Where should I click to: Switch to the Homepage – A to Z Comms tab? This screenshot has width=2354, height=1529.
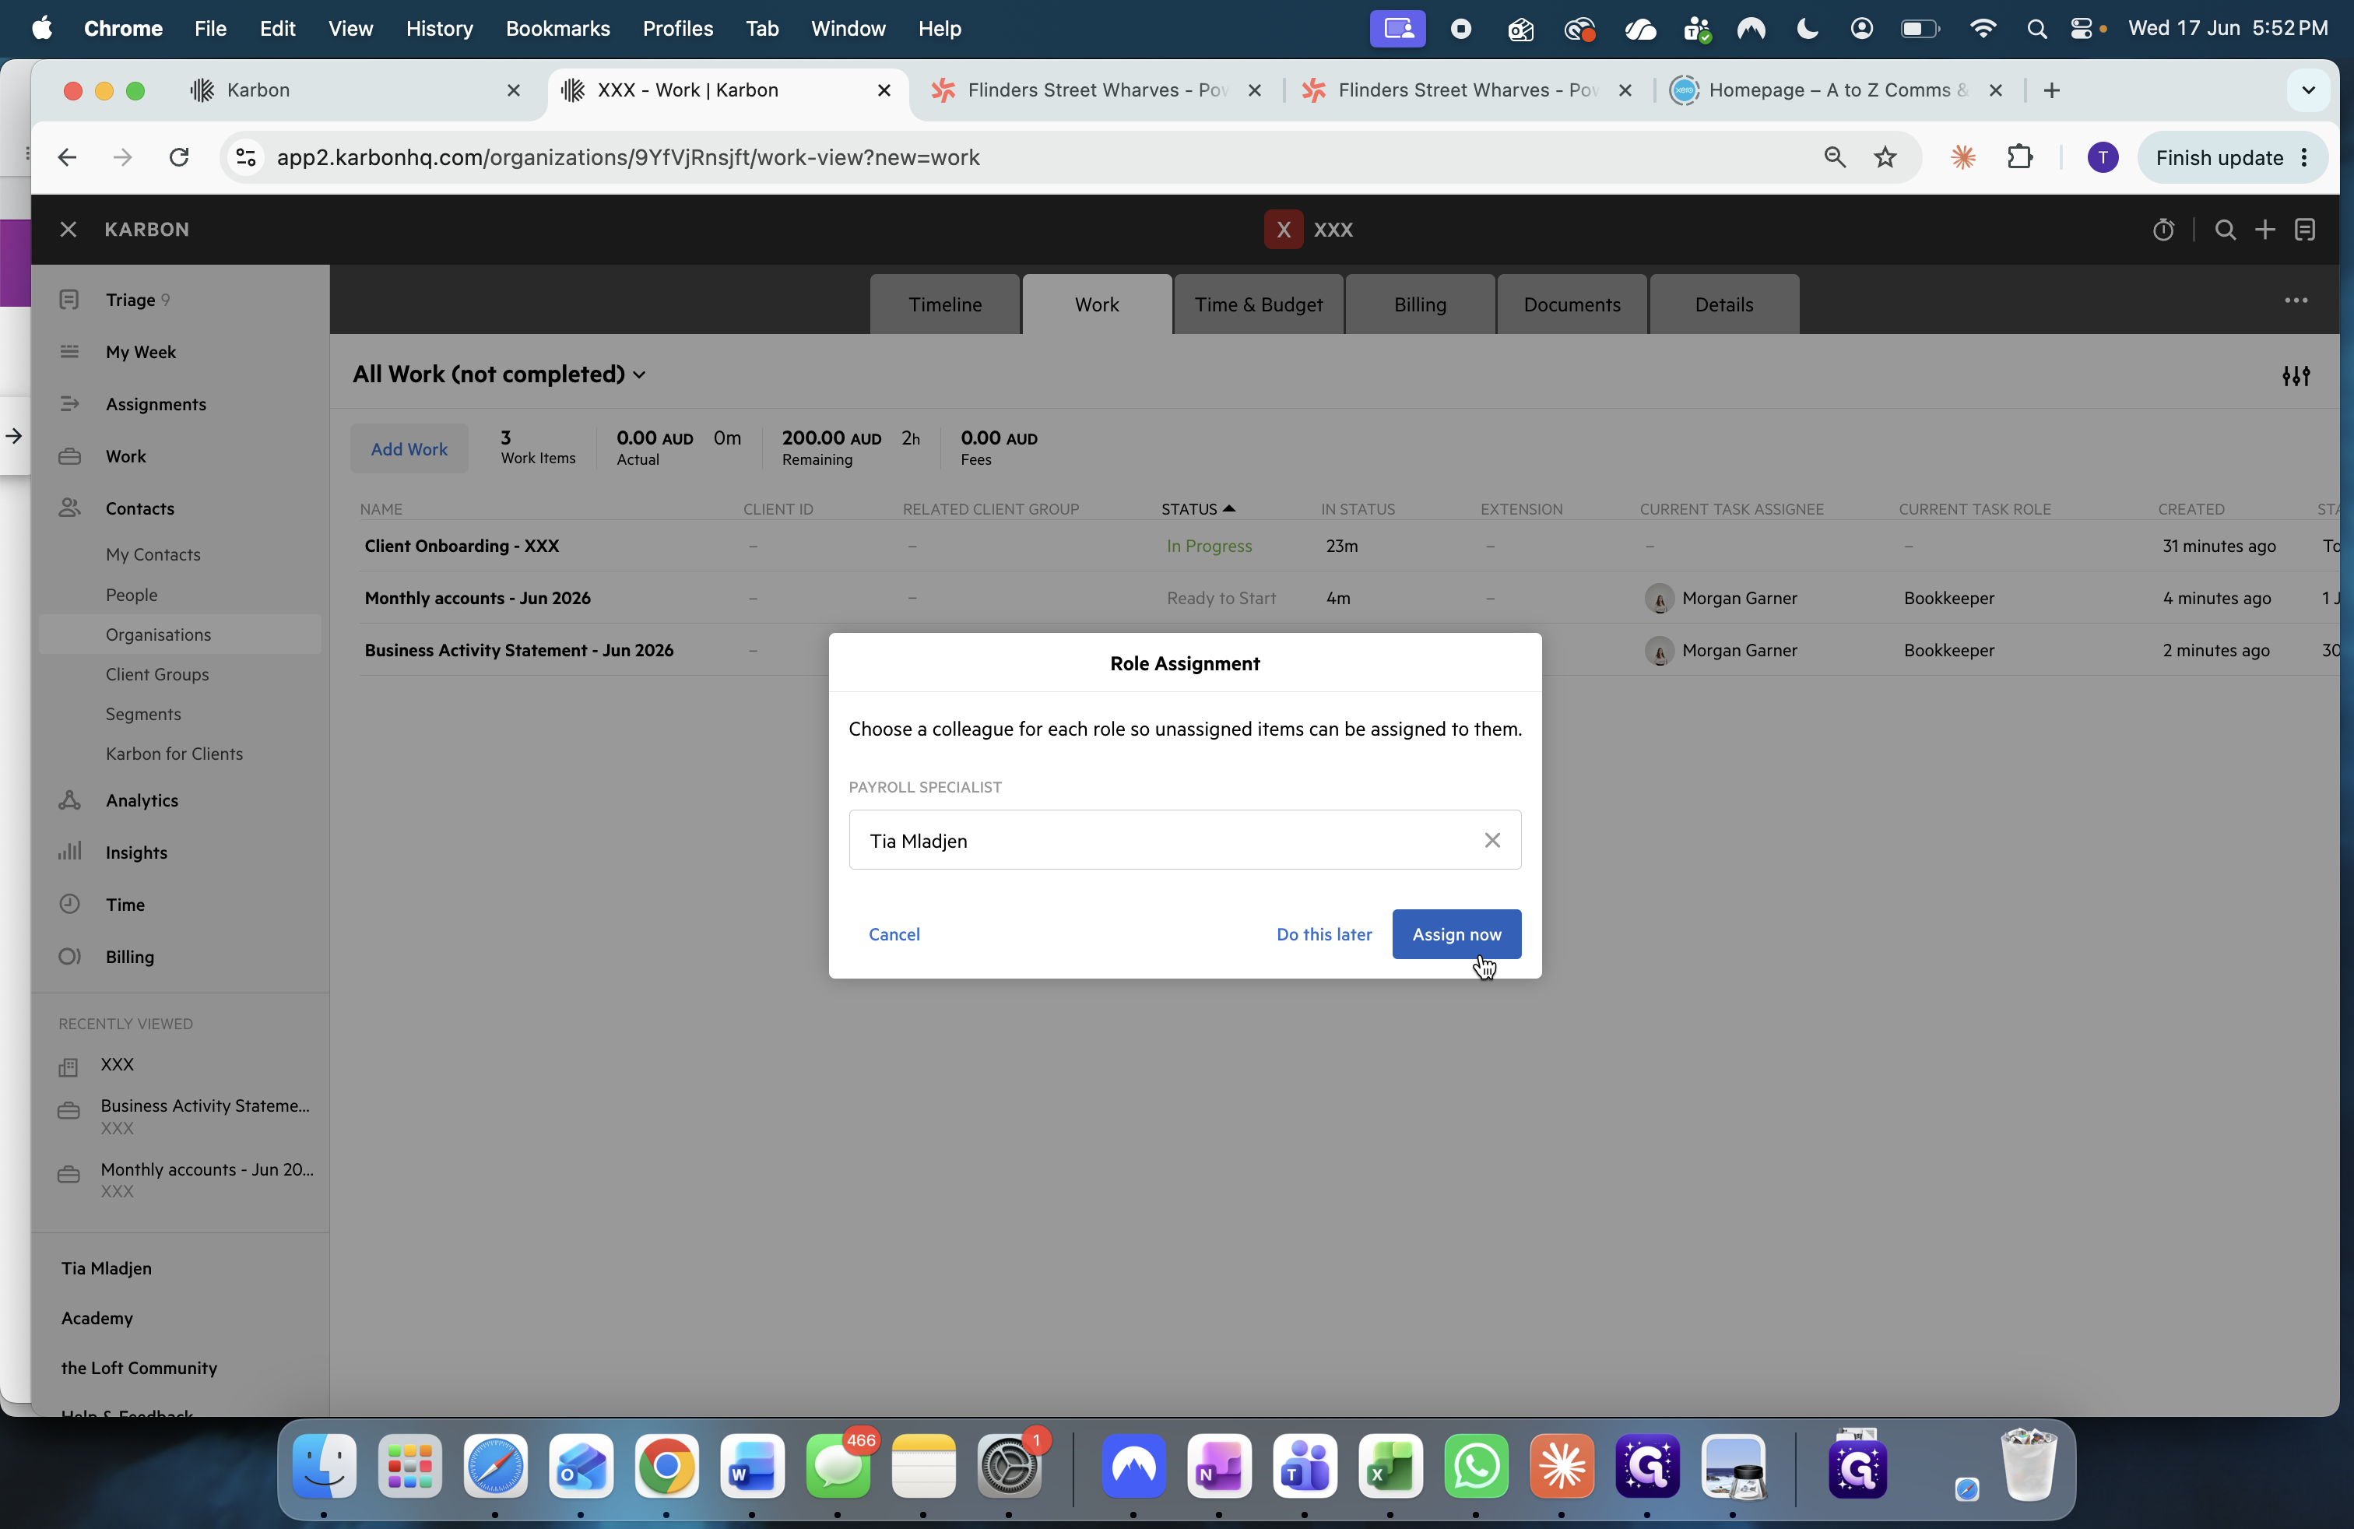1838,90
